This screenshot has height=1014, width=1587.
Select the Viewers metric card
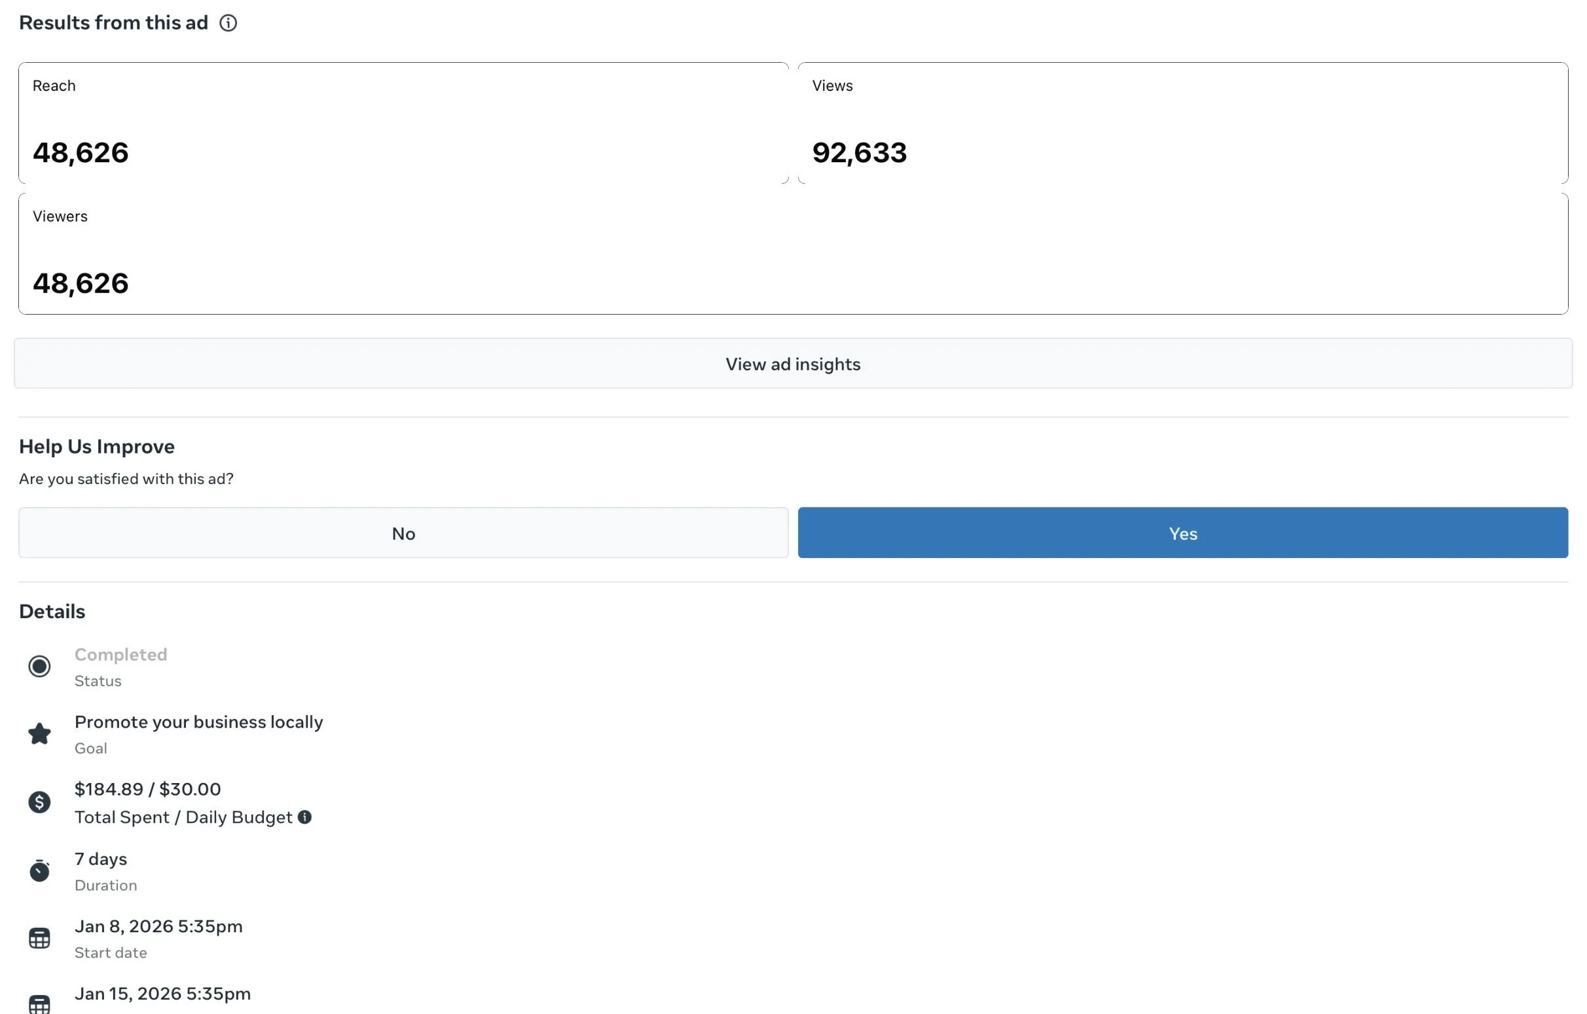point(793,254)
